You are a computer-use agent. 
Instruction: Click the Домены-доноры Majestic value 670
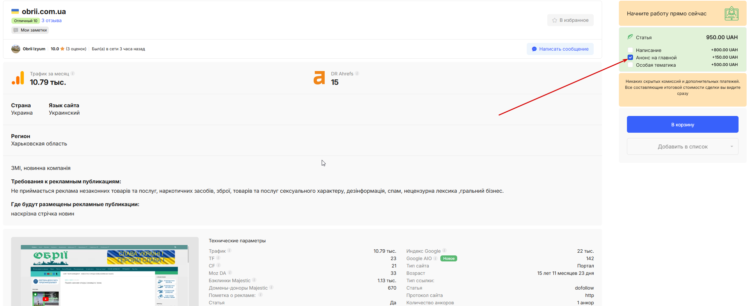[x=392, y=288]
